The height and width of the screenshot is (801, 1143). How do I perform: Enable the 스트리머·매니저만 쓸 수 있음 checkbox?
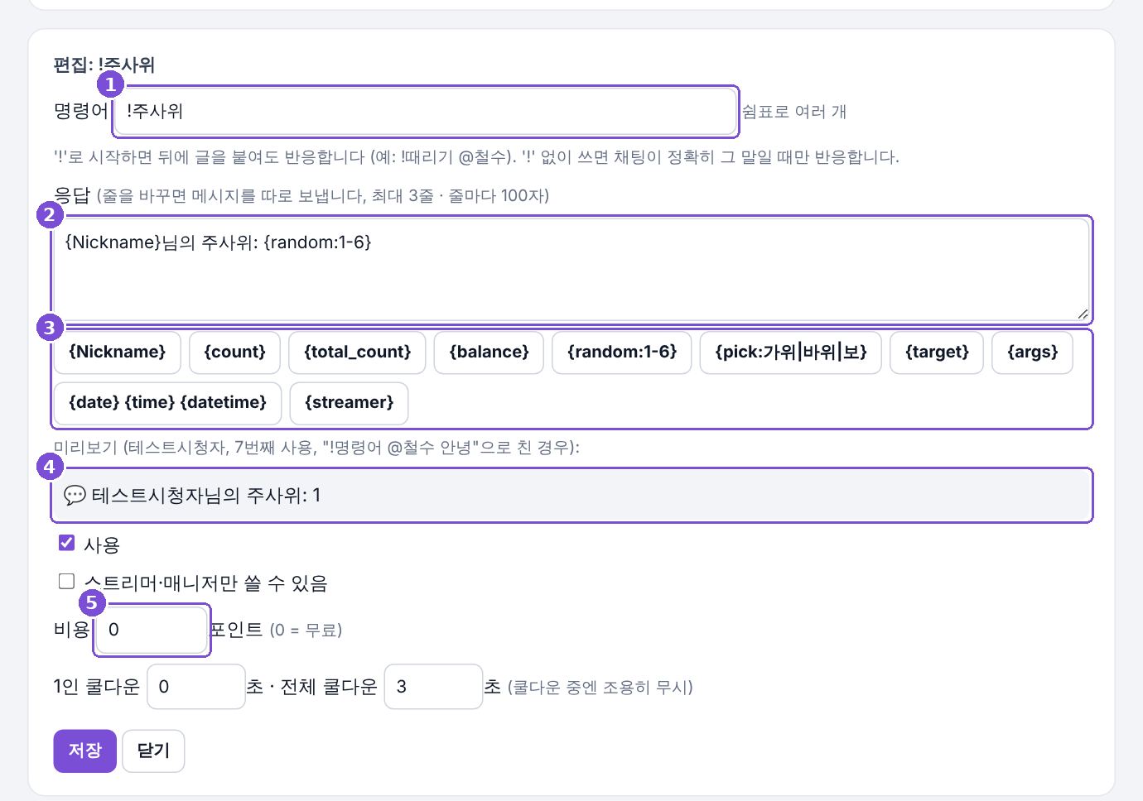(x=67, y=581)
